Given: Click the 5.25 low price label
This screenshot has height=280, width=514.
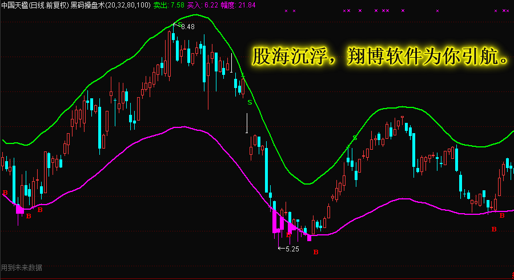Looking at the screenshot, I should click(x=292, y=249).
